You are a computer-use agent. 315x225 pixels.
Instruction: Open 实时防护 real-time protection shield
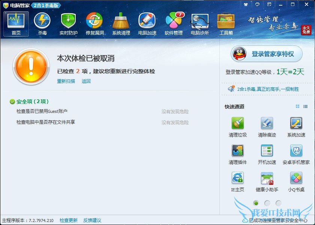[69, 24]
